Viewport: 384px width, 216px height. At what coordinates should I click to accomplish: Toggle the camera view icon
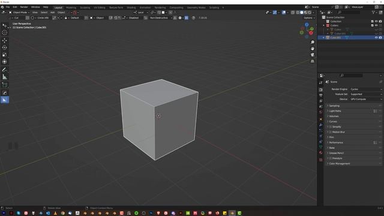pos(313,55)
